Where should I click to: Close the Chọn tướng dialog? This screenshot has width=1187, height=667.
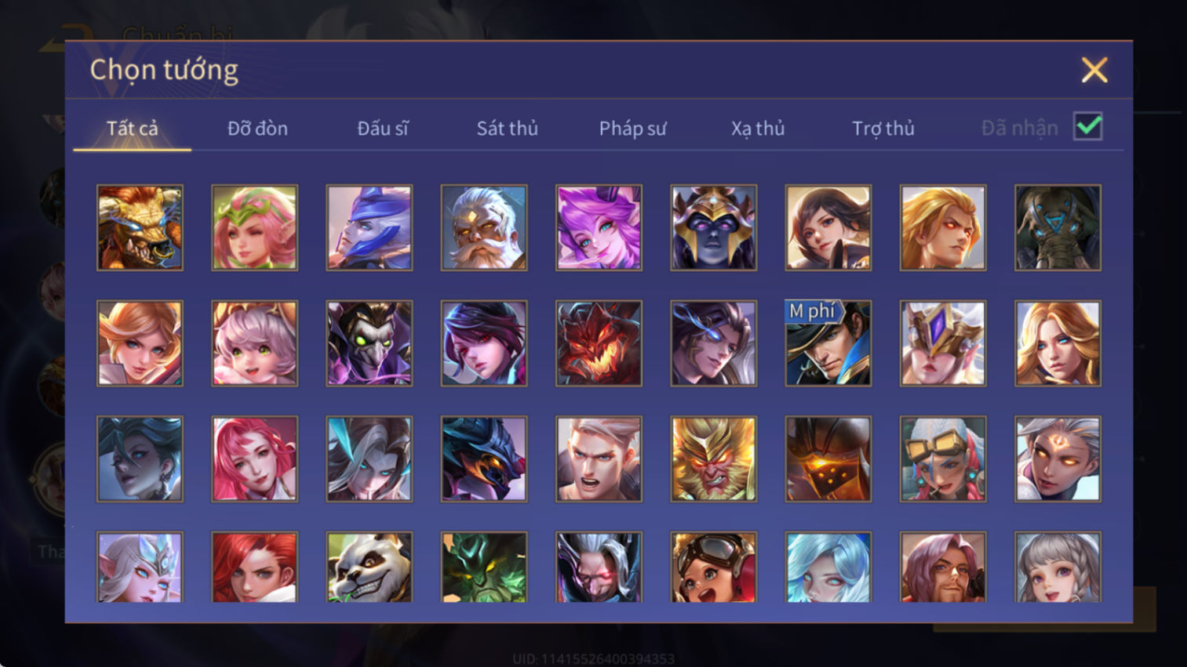point(1094,71)
